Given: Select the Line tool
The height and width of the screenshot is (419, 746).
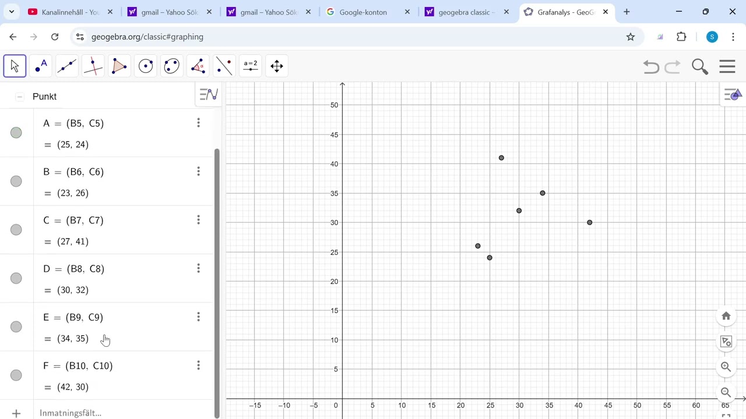Looking at the screenshot, I should [x=67, y=66].
